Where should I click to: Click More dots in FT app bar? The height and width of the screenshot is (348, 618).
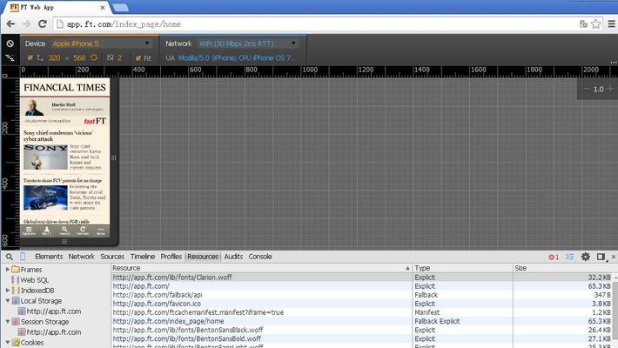click(101, 231)
